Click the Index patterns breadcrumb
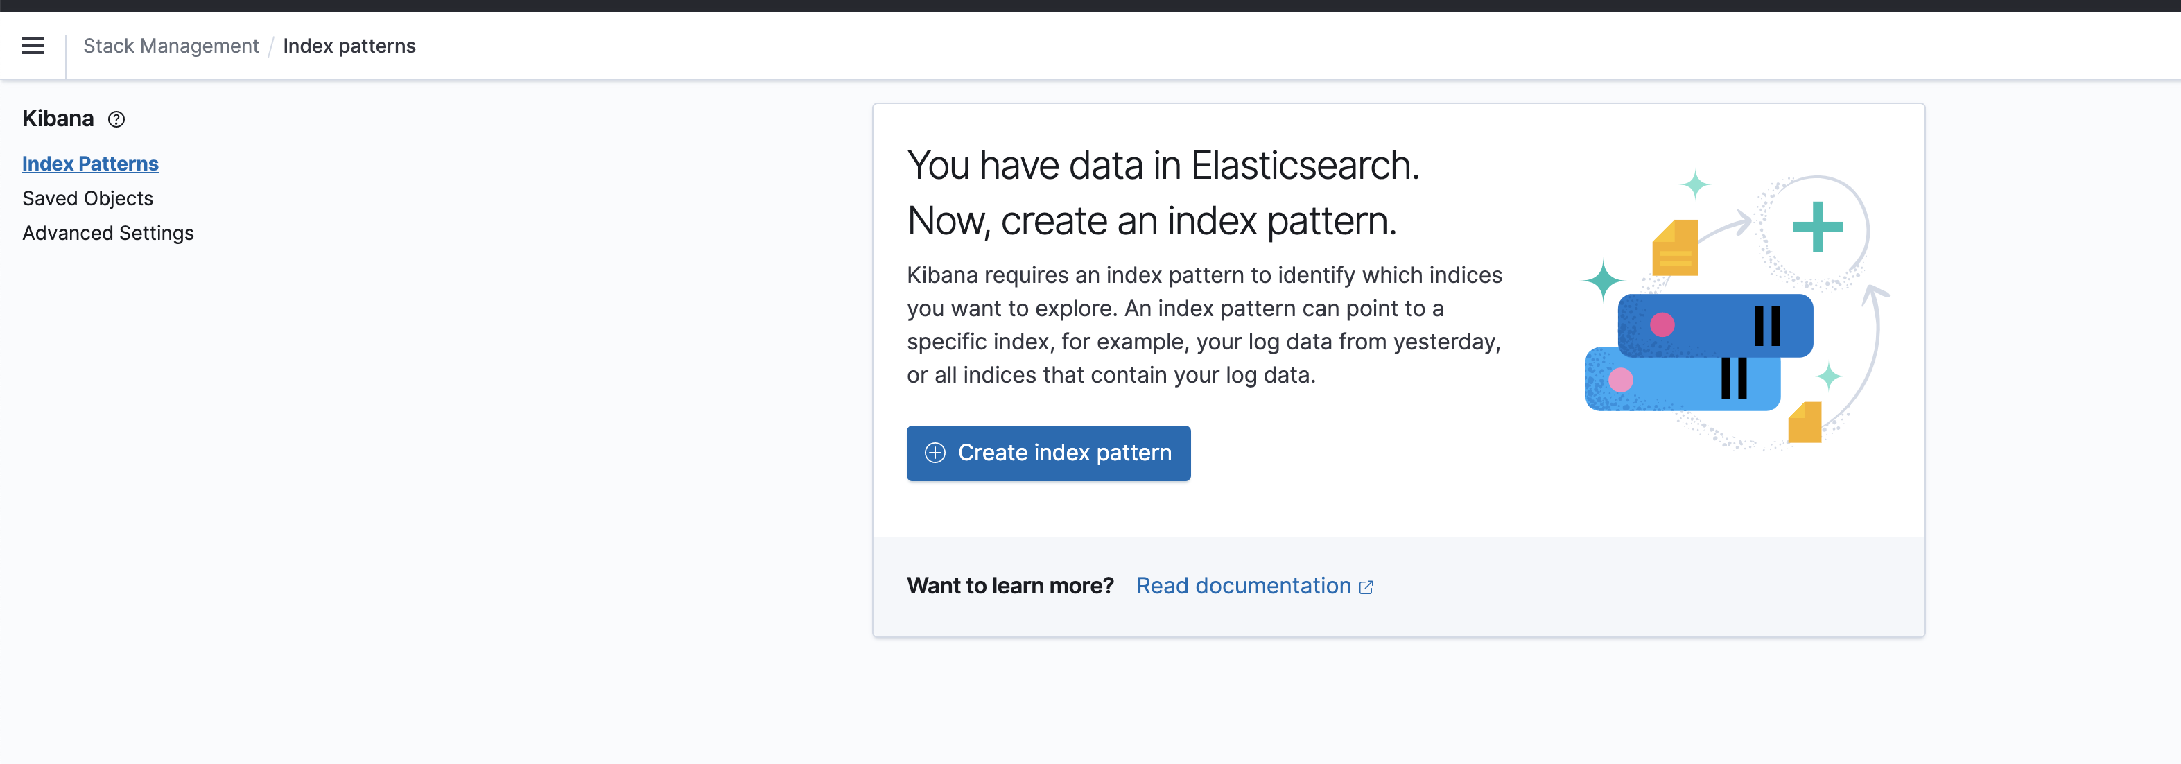This screenshot has width=2181, height=764. (x=349, y=46)
